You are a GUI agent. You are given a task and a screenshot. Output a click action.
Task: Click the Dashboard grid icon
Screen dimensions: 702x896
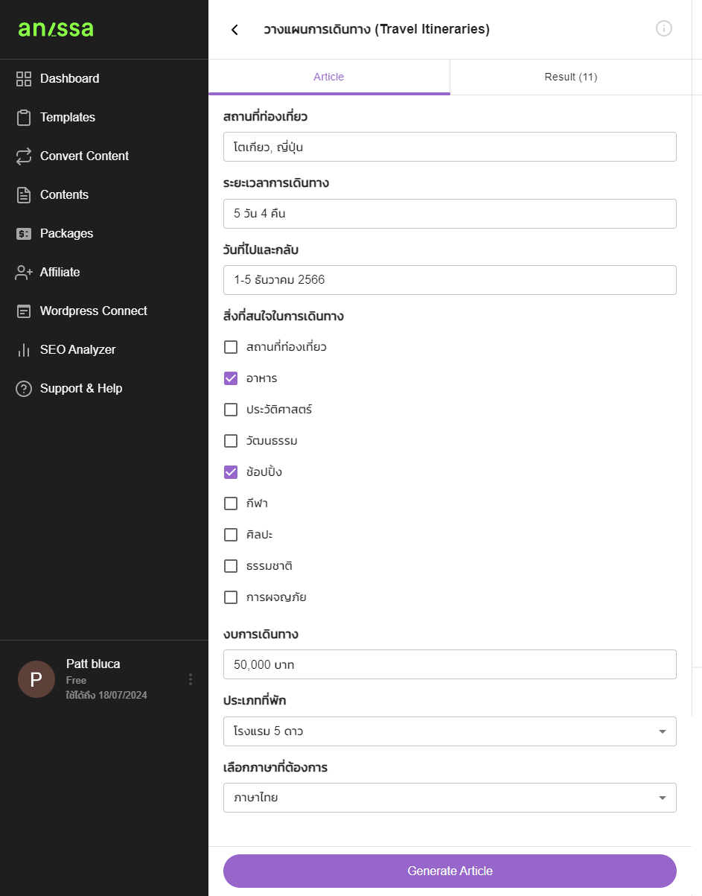pos(24,78)
